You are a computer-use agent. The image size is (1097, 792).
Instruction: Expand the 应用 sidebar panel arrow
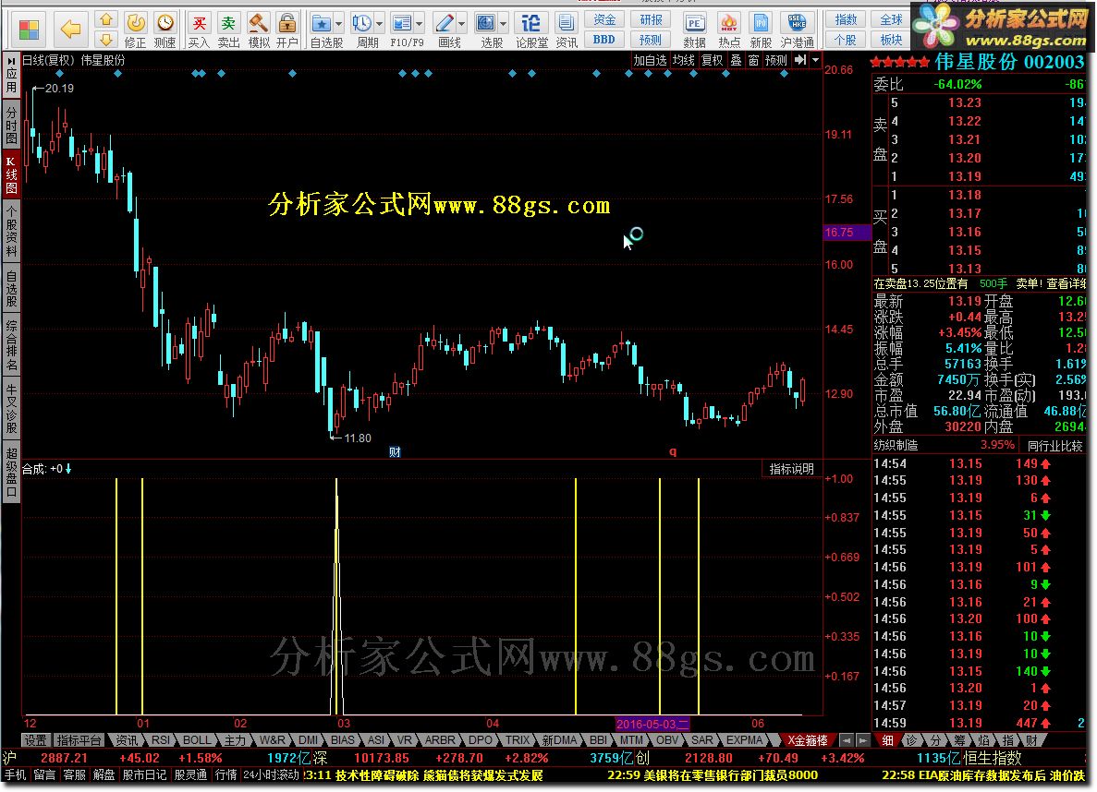[11, 62]
